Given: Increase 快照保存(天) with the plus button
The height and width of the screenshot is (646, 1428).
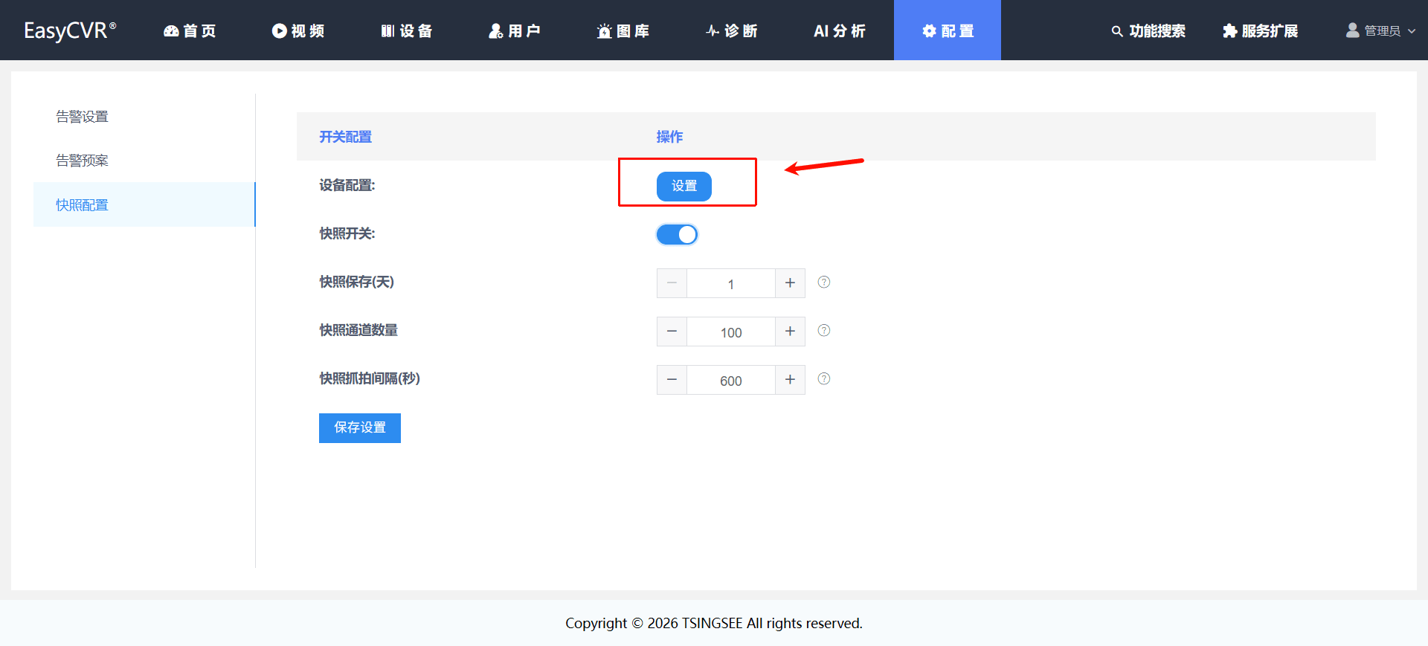Looking at the screenshot, I should 790,283.
